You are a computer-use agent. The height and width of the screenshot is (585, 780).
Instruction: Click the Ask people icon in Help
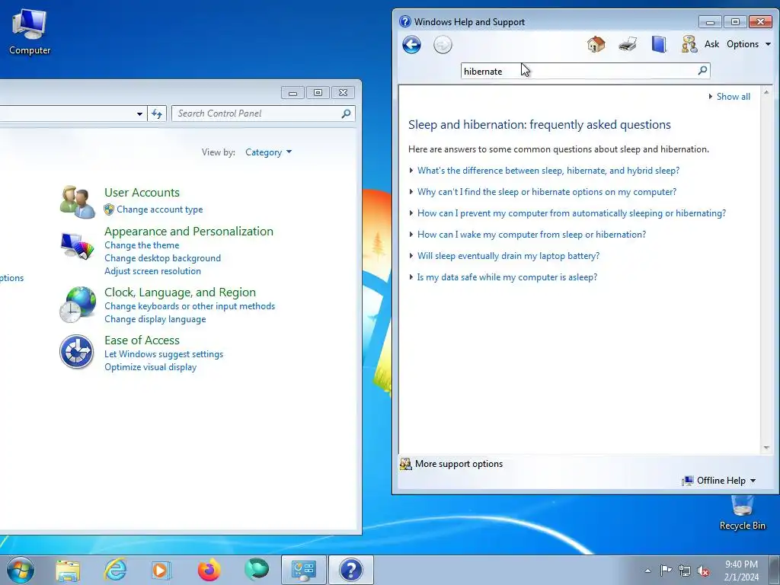coord(689,44)
